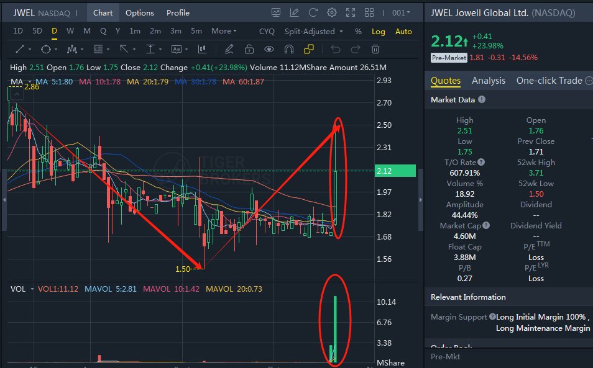Viewport: 593px width, 368px height.
Task: Switch to the Profile tab
Action: pos(178,13)
